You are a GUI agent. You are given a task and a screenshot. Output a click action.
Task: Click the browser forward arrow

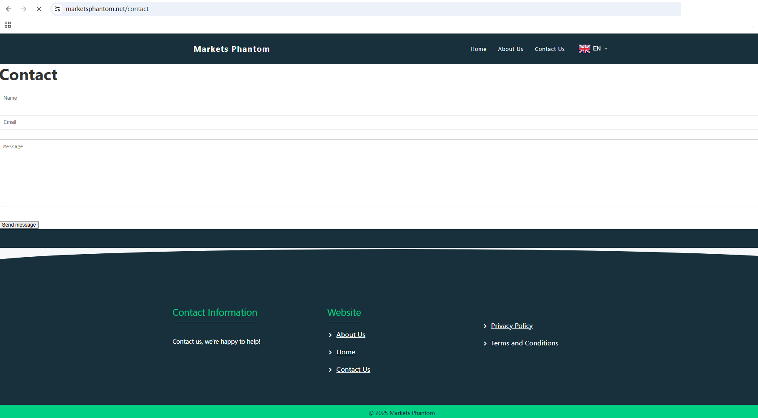[24, 9]
